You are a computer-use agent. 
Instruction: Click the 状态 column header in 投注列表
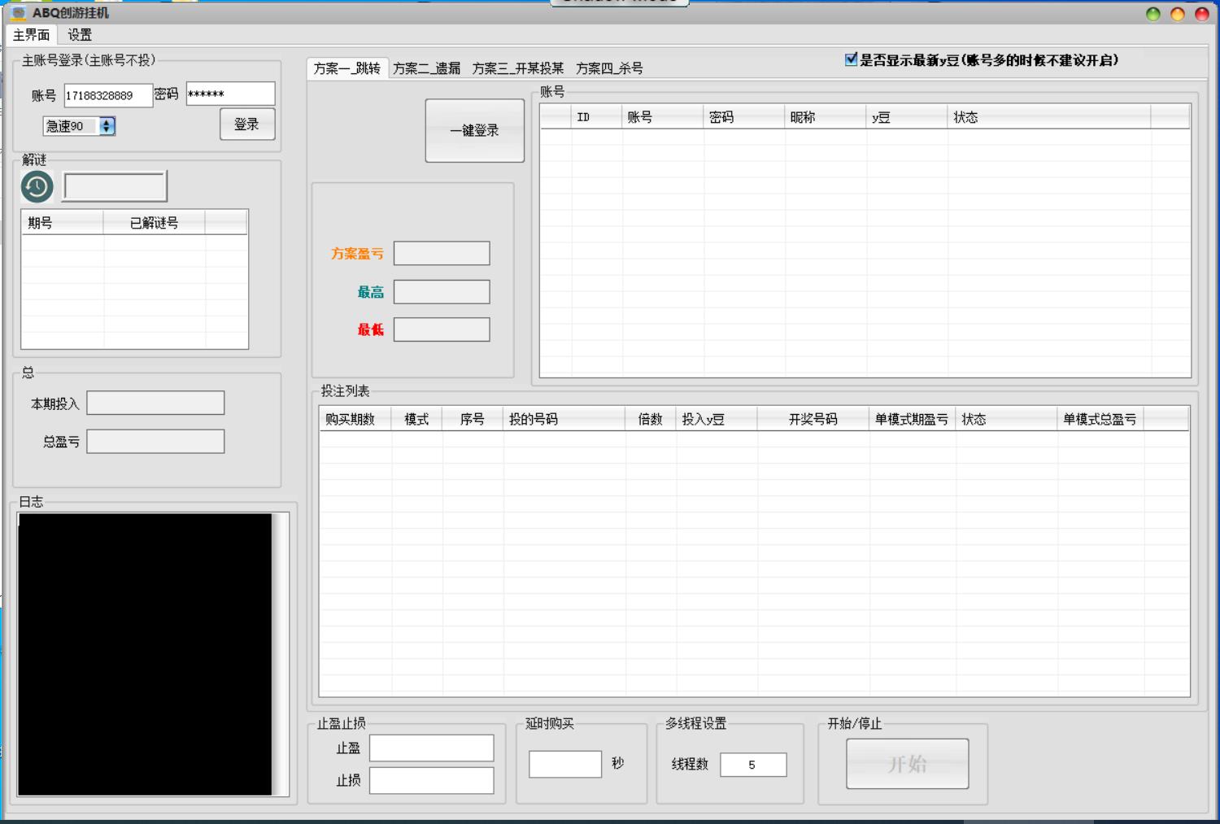point(1006,419)
